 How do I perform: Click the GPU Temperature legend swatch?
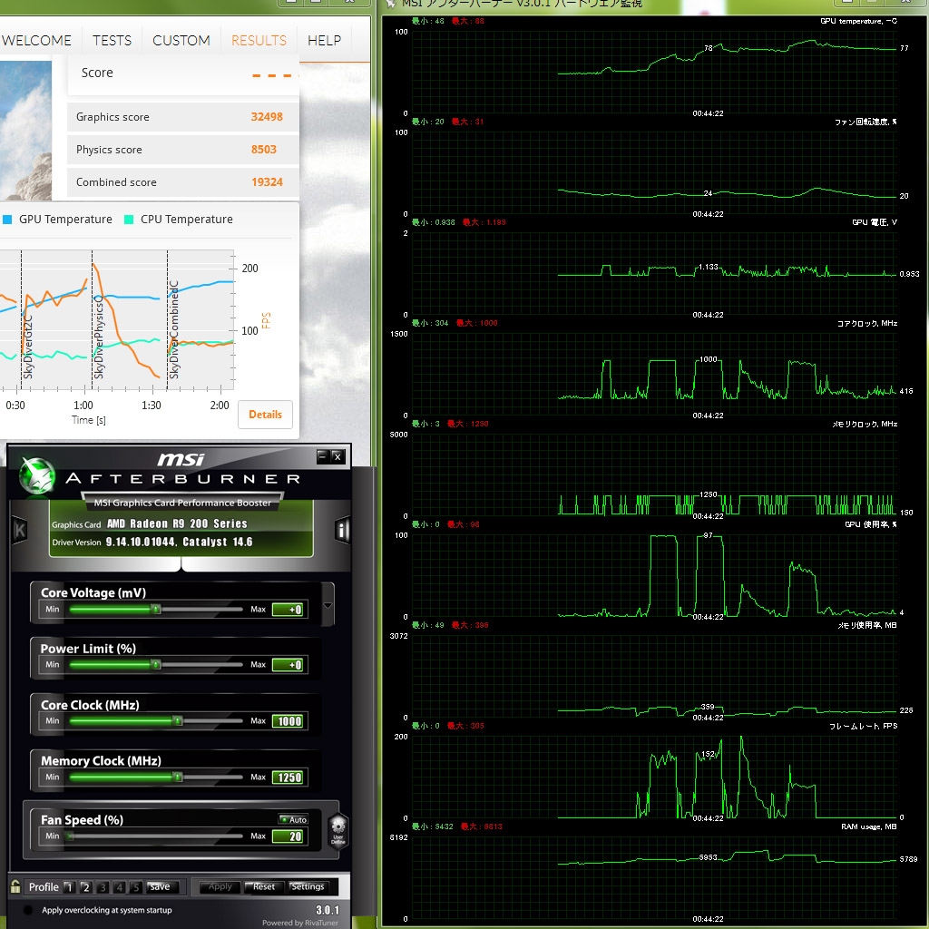(7, 220)
